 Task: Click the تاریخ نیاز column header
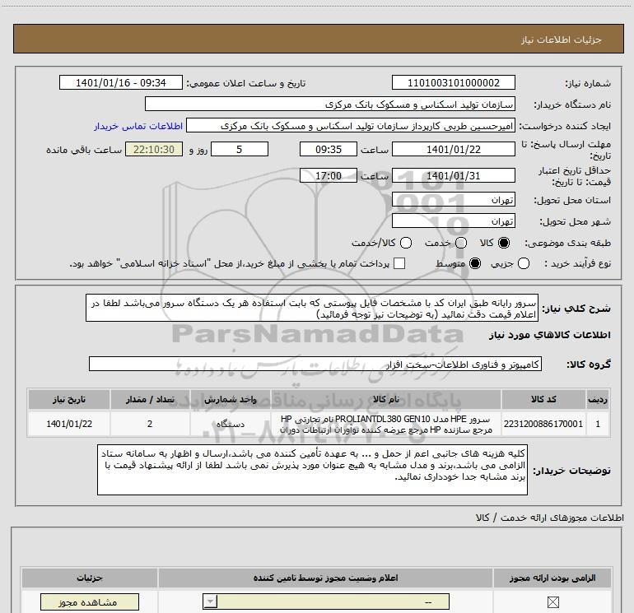click(69, 399)
